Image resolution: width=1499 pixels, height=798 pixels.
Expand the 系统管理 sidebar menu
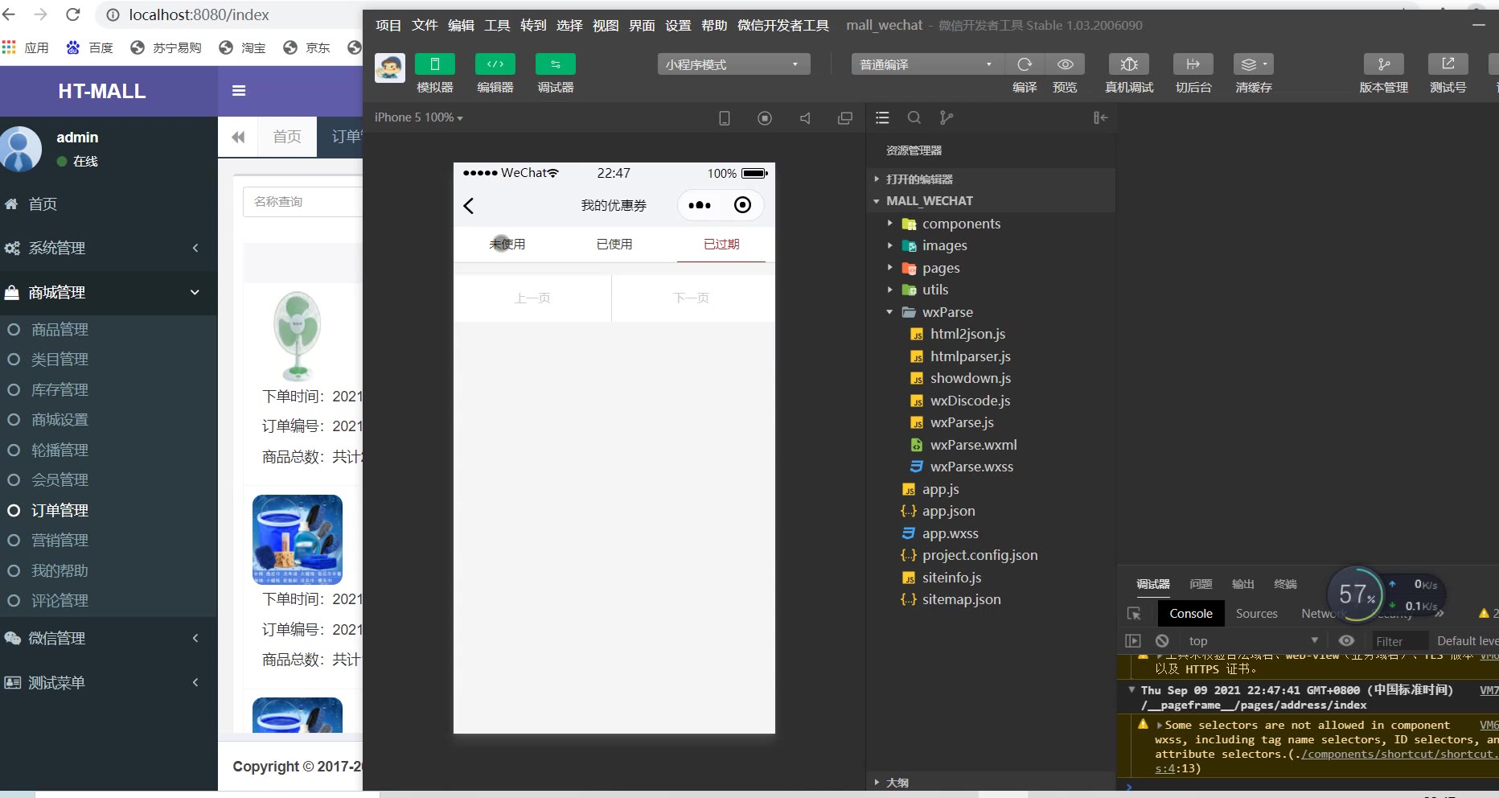109,248
